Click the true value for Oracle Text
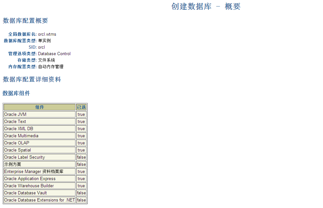The image size is (323, 208). tap(81, 121)
